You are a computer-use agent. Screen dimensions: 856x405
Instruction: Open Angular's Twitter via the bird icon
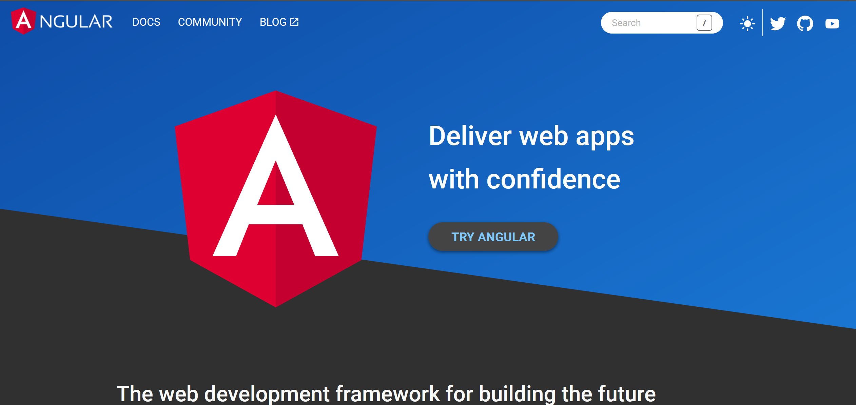[x=778, y=23]
